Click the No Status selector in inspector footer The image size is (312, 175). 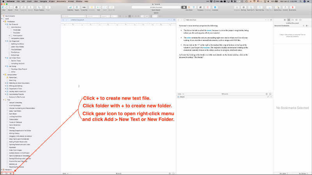pos(303,173)
